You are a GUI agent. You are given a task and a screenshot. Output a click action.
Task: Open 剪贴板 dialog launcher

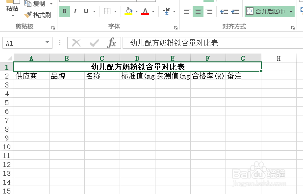coord(53,28)
